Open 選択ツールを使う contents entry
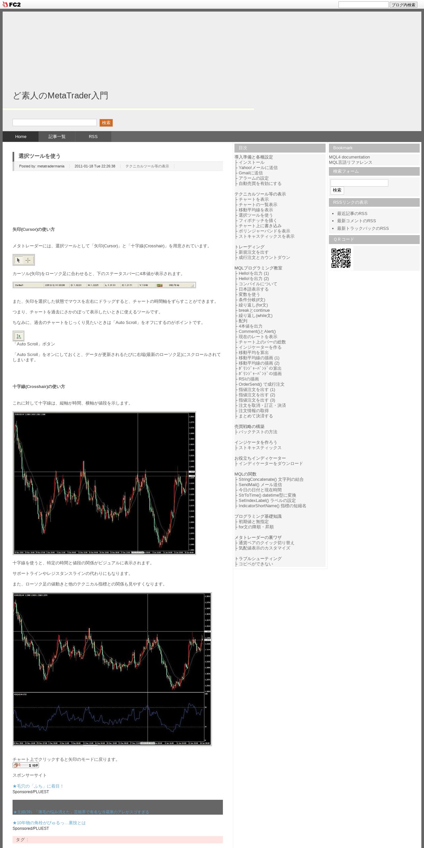Image resolution: width=424 pixels, height=848 pixels. [x=256, y=215]
